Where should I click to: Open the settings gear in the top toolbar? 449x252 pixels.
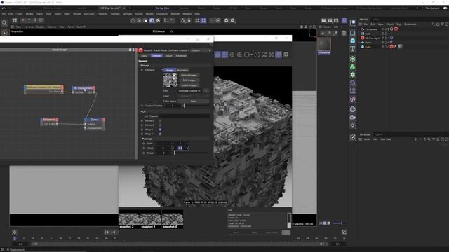(x=226, y=20)
